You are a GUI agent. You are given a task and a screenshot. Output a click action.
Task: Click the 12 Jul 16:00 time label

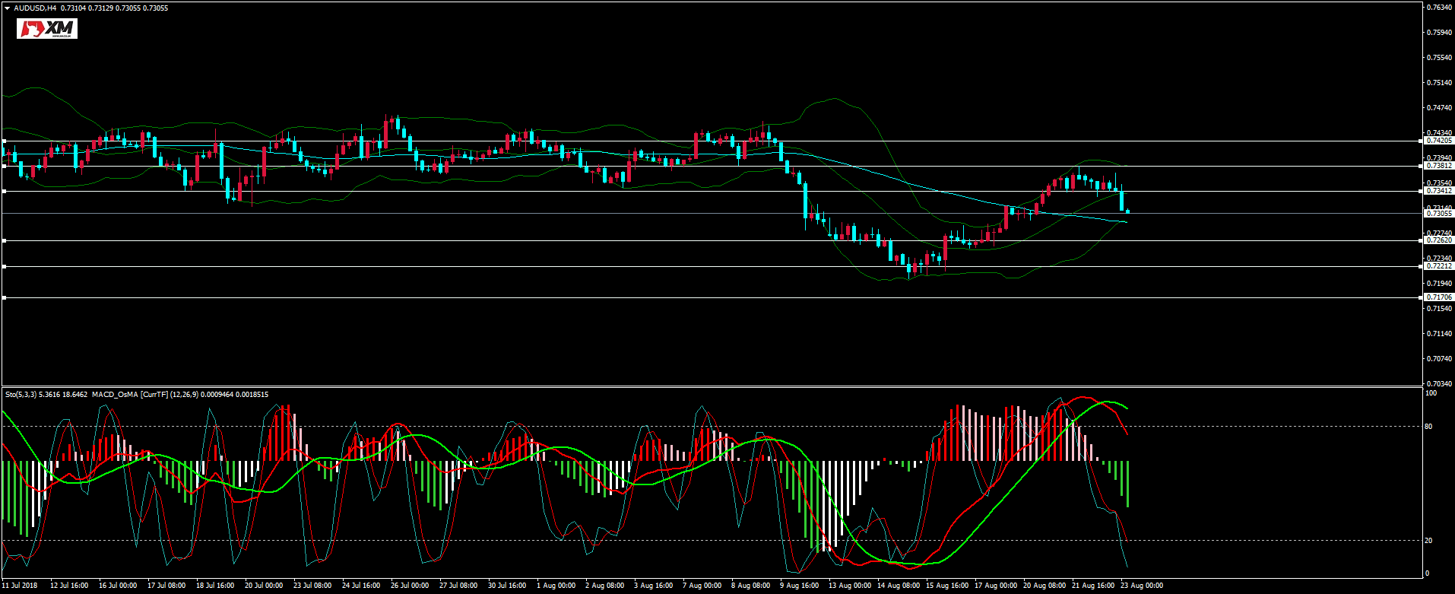point(68,586)
